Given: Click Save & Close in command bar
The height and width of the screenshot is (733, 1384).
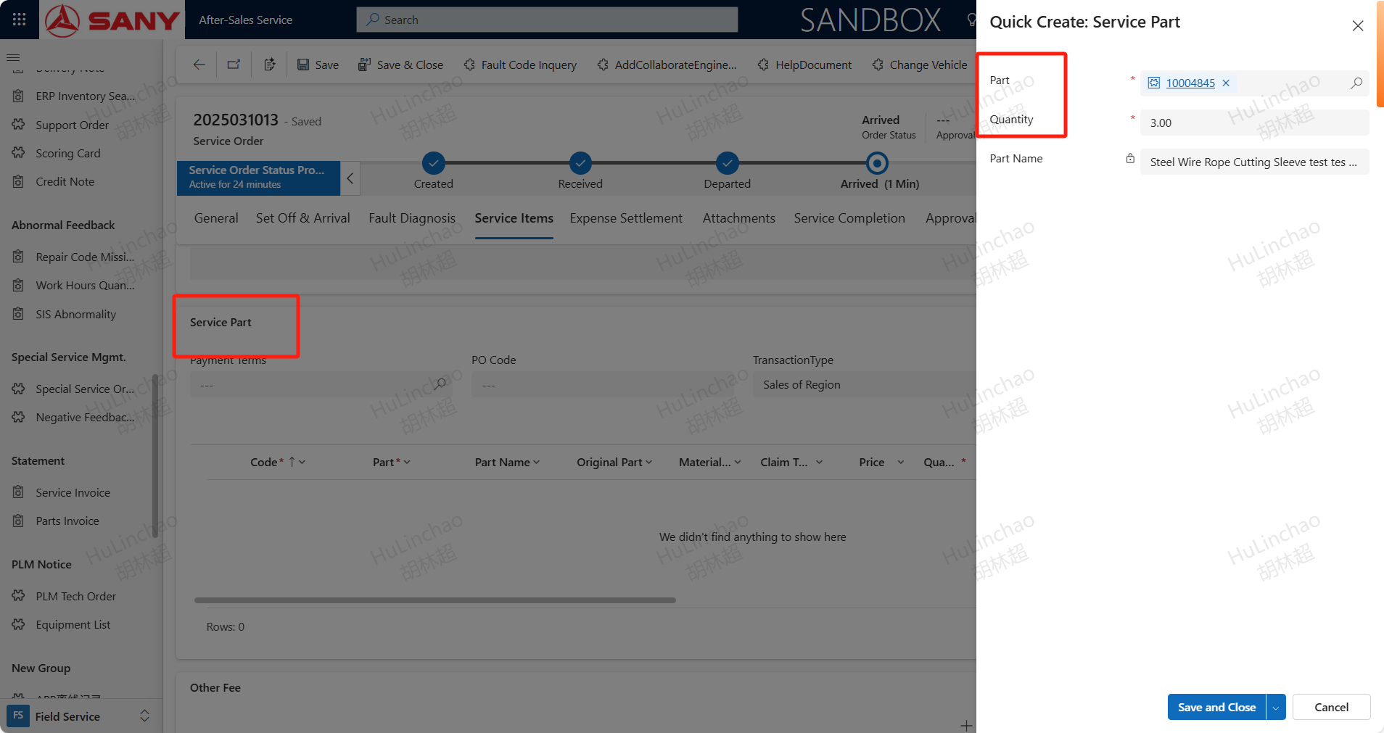Looking at the screenshot, I should click(x=400, y=65).
